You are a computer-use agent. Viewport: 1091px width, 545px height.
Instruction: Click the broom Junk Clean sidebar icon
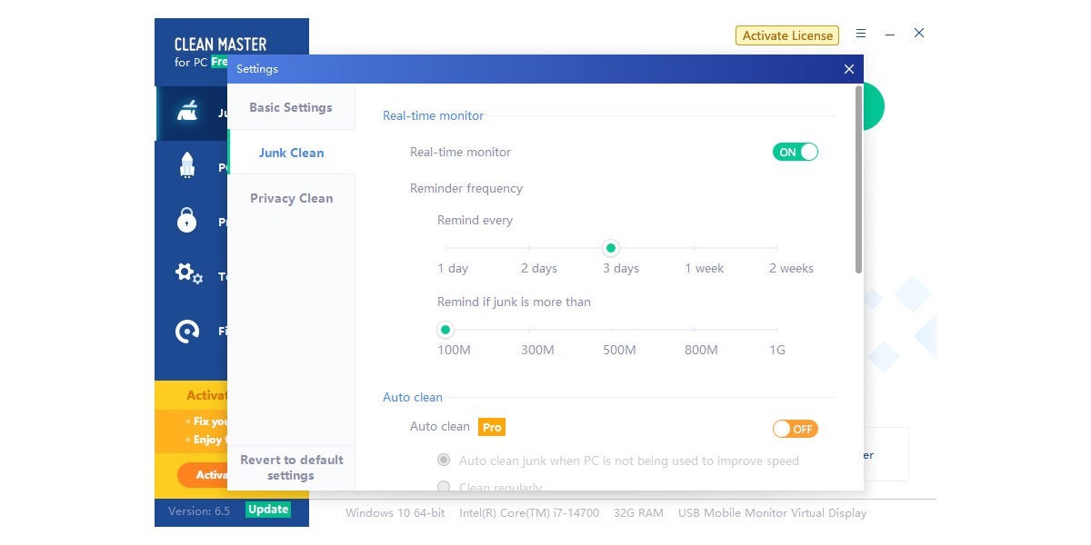(187, 113)
